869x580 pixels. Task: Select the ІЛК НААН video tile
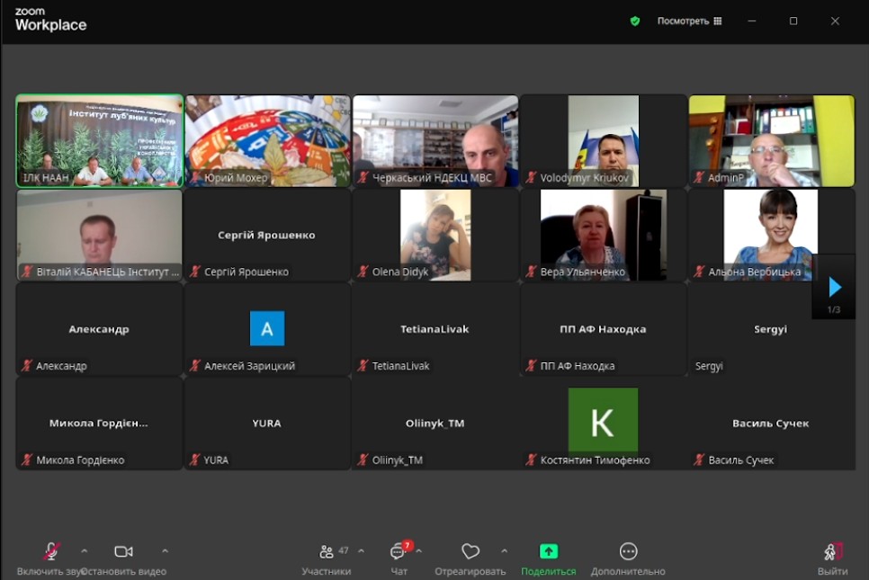click(x=100, y=140)
